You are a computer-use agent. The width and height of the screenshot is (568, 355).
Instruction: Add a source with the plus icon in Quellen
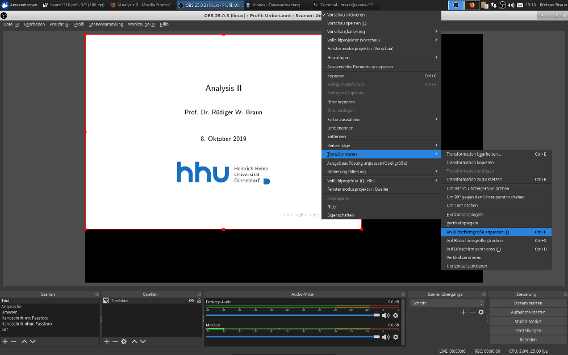click(107, 341)
